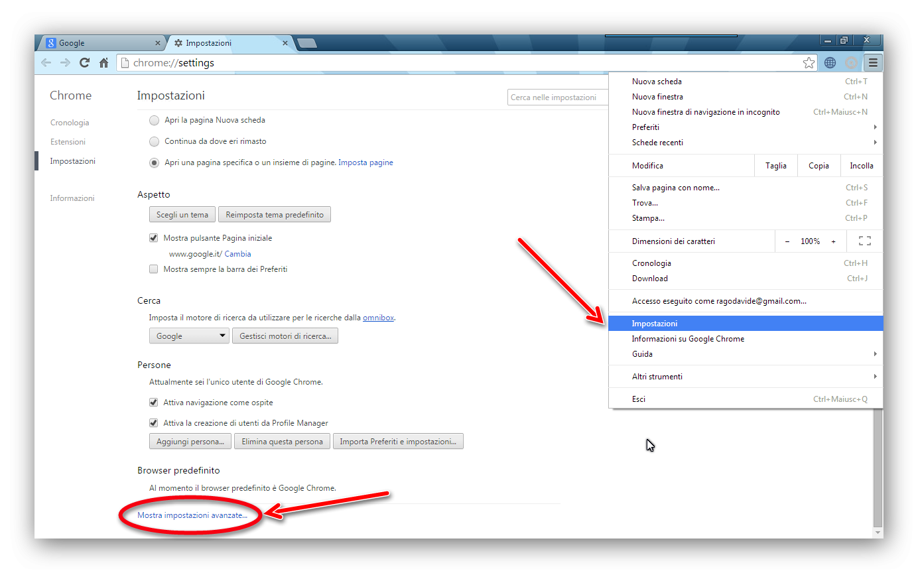The image size is (918, 573).
Task: Switch to the Google tab
Action: coord(102,43)
